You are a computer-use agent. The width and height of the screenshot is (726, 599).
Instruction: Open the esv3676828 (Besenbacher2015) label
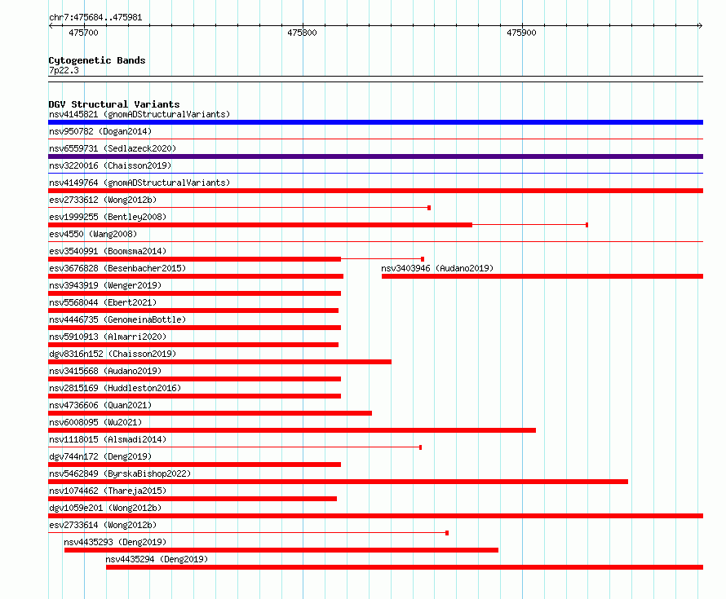click(117, 268)
